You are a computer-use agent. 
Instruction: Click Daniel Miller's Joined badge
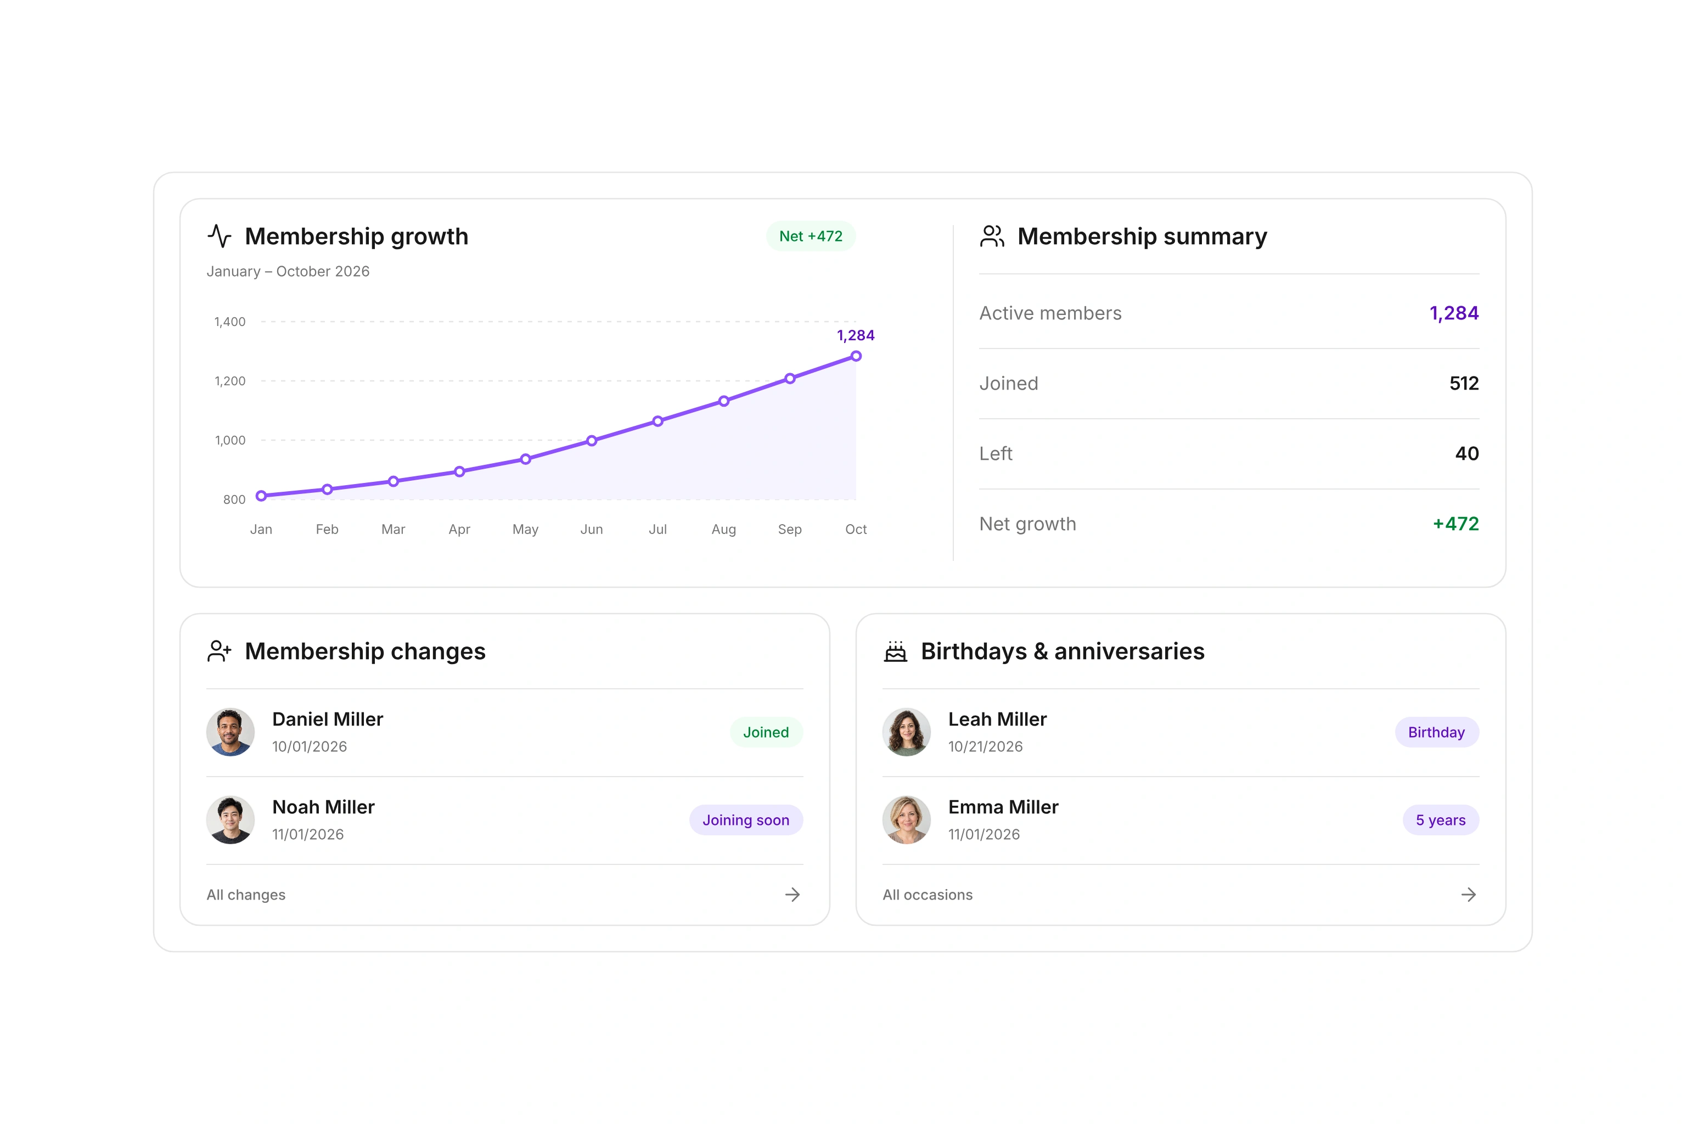pos(766,732)
